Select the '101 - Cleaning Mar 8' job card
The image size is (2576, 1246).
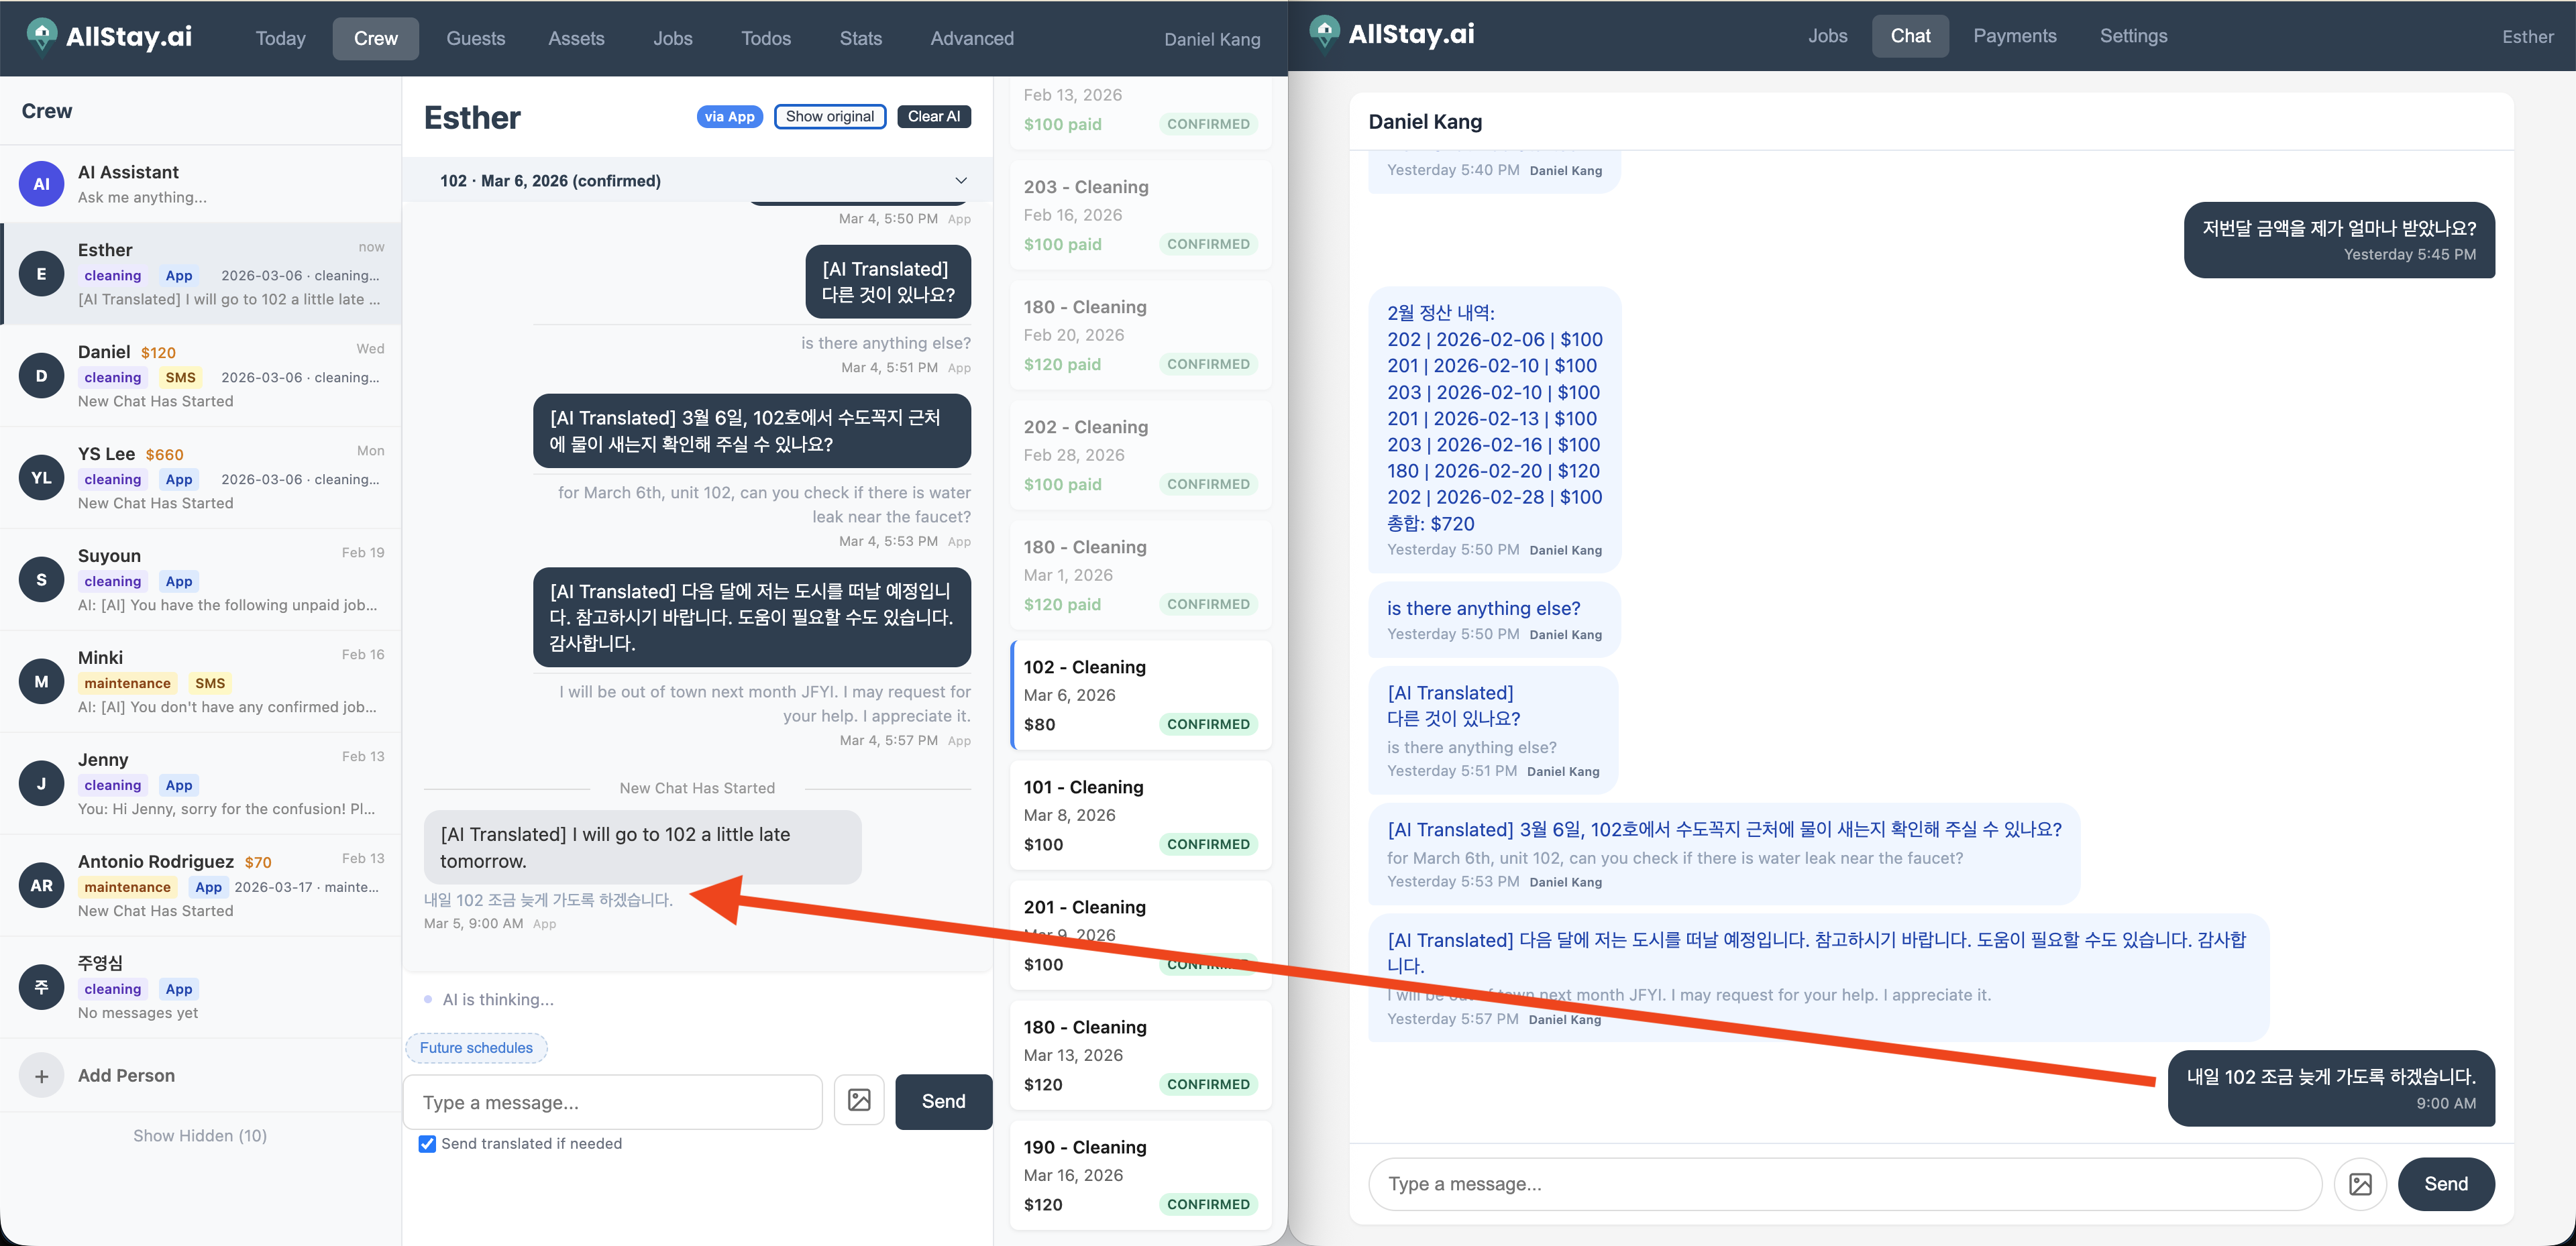click(1140, 814)
